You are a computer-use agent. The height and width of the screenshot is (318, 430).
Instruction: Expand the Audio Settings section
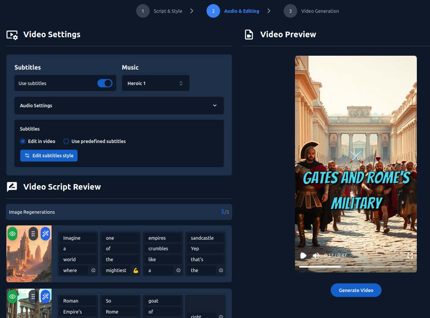(119, 106)
